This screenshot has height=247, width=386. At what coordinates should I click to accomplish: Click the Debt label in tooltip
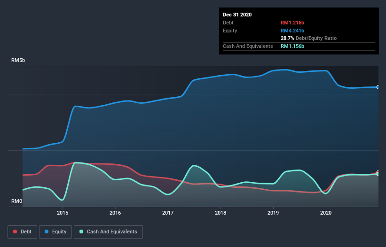pyautogui.click(x=228, y=23)
